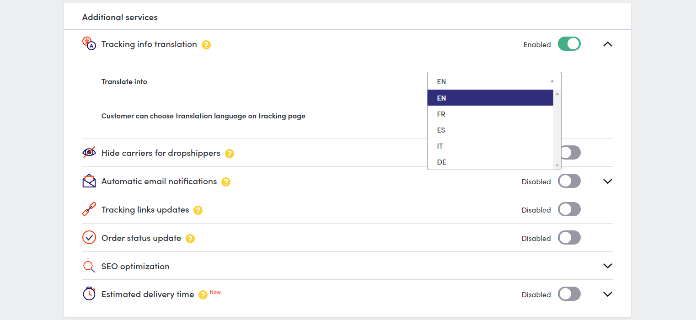Enable Estimated delivery time toggle
The width and height of the screenshot is (696, 320).
(x=569, y=294)
